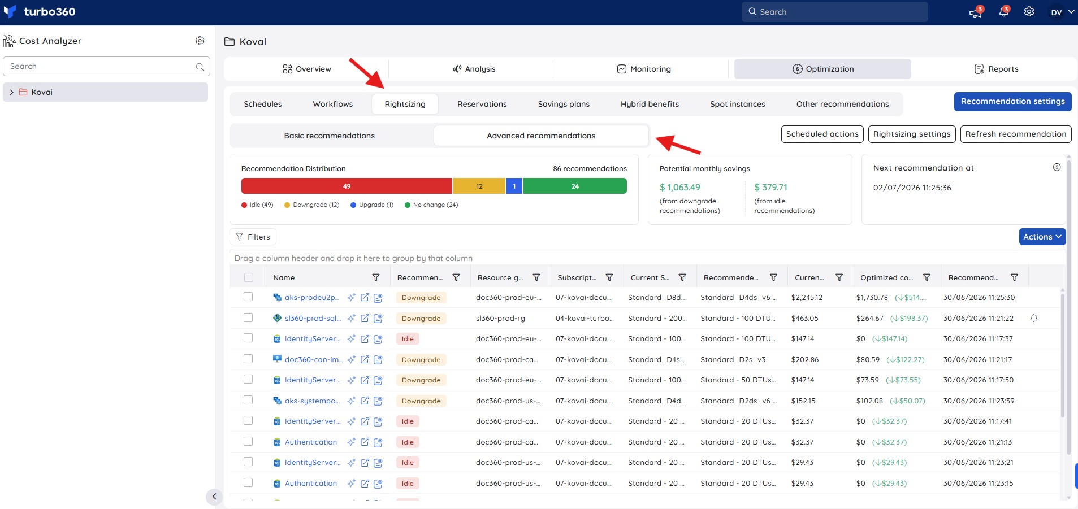1078x509 pixels.
Task: Tick the checkbox for Authentication row dated 11:21:13
Action: tap(248, 441)
